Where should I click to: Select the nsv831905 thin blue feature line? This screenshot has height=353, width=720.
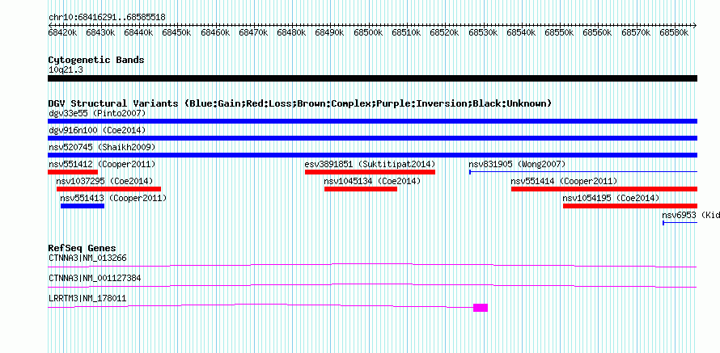click(583, 172)
